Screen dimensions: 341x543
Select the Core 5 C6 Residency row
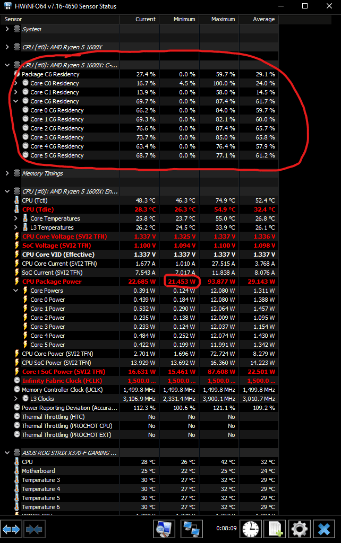pyautogui.click(x=140, y=155)
